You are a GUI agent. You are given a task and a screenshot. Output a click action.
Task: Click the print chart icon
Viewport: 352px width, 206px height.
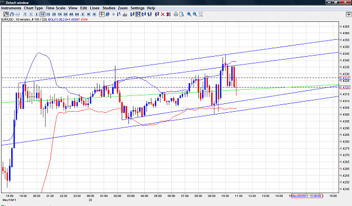pyautogui.click(x=176, y=15)
